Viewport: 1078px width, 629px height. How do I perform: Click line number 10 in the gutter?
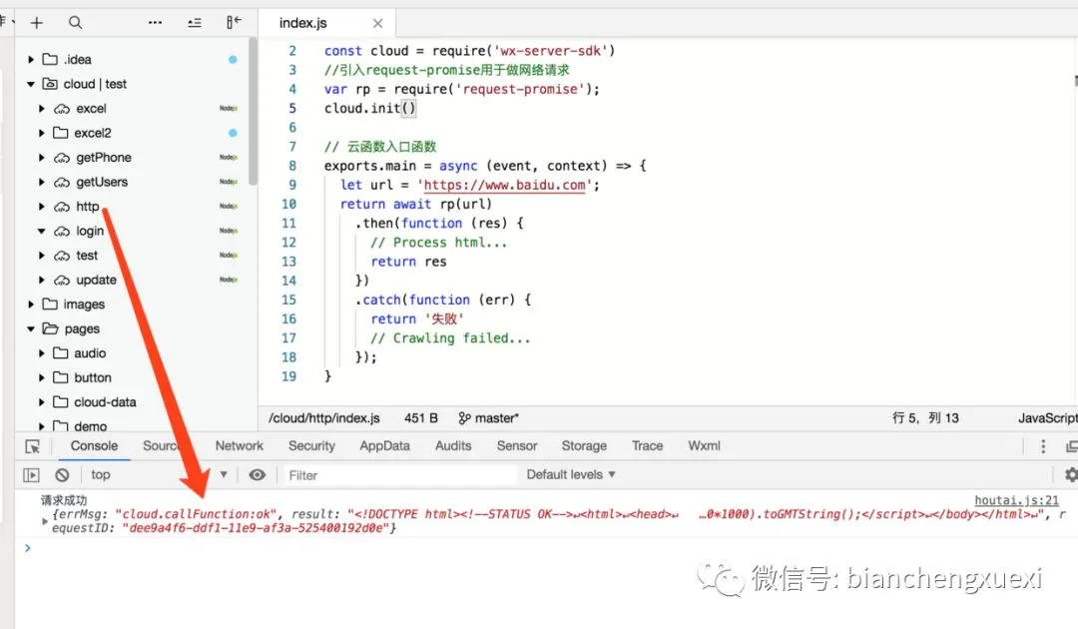coord(288,204)
